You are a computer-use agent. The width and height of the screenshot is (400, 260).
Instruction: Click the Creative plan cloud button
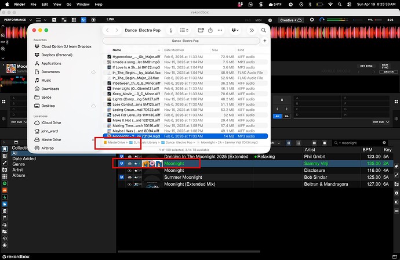(291, 20)
